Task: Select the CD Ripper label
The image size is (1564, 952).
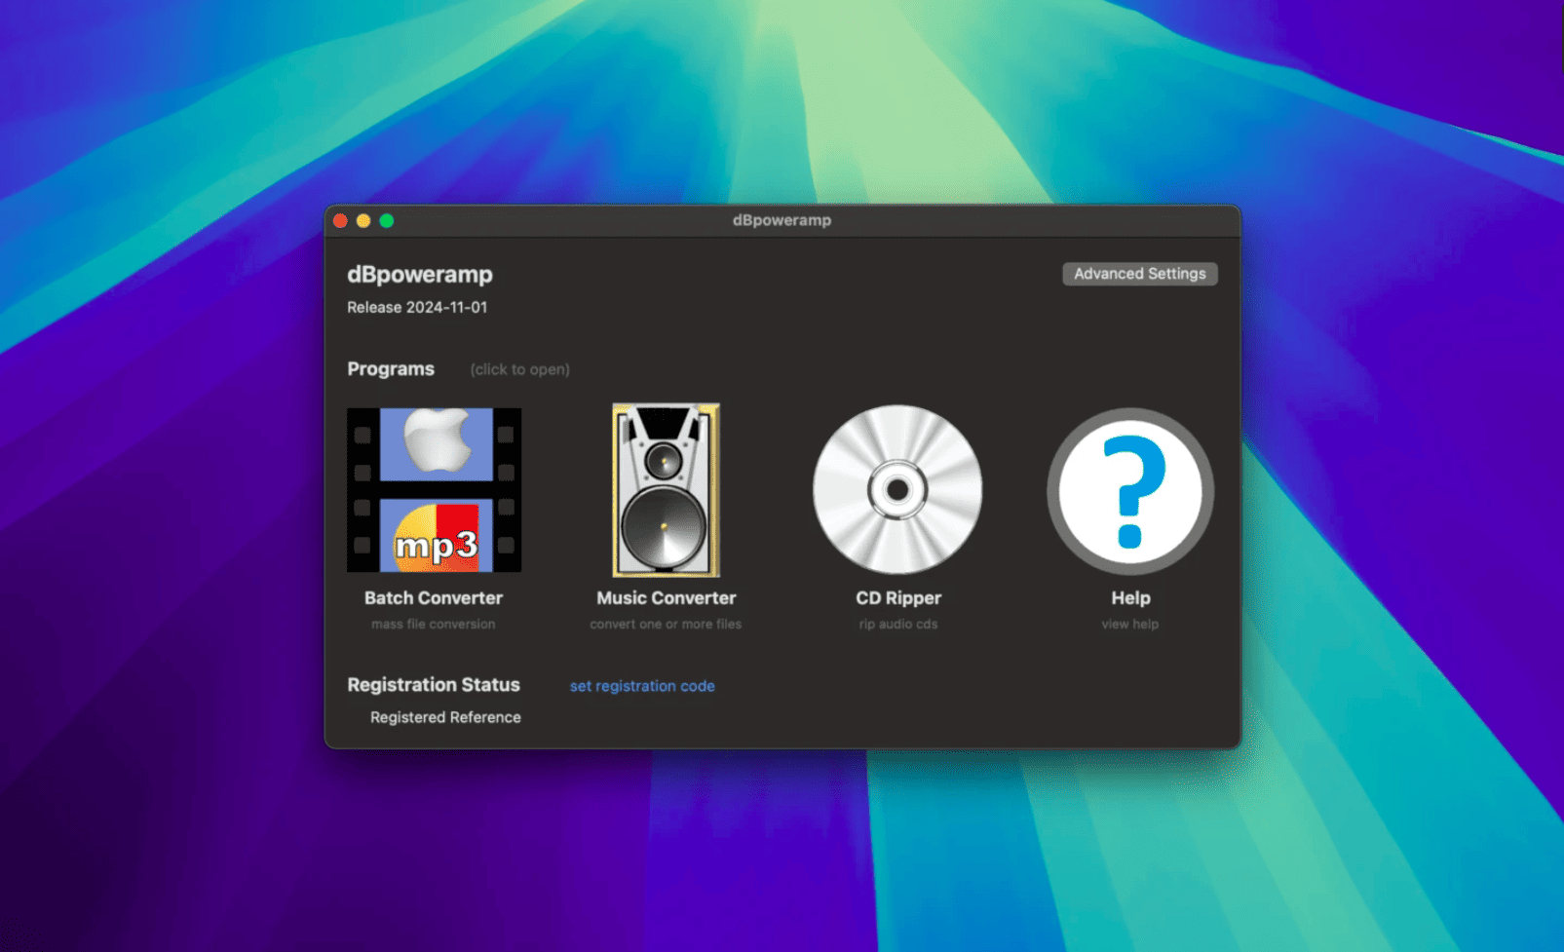Action: 898,598
